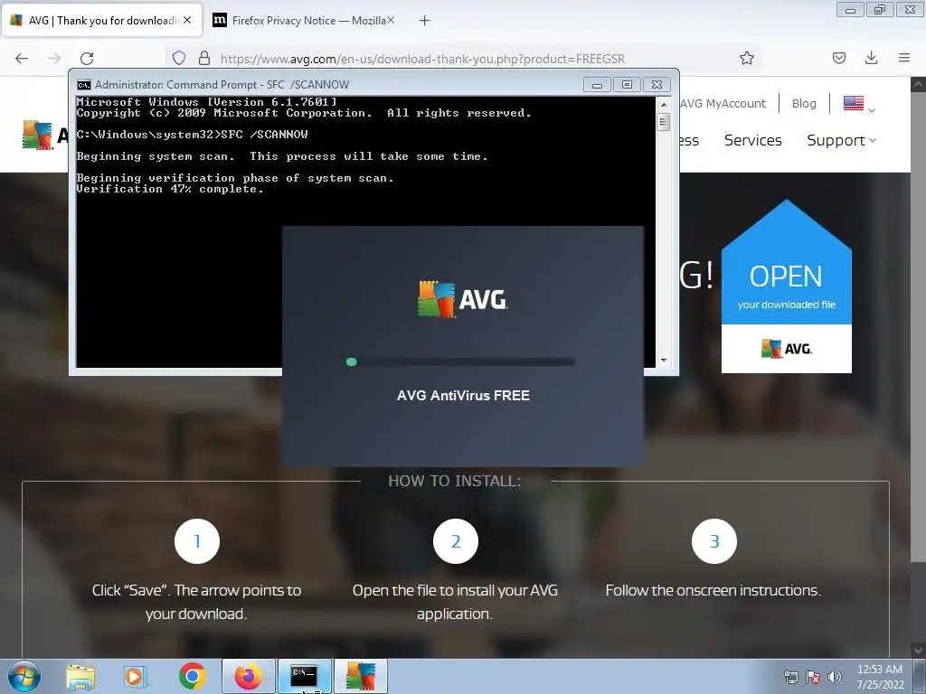Reload the AVG page
This screenshot has height=694, width=926.
tap(87, 58)
